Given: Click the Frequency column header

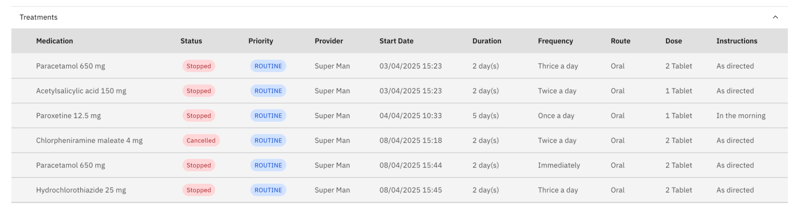Looking at the screenshot, I should [555, 41].
